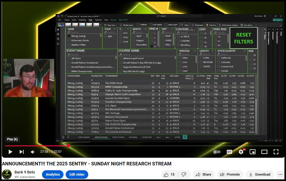Image resolution: width=286 pixels, height=181 pixels.
Task: Share the video
Action: tap(204, 175)
